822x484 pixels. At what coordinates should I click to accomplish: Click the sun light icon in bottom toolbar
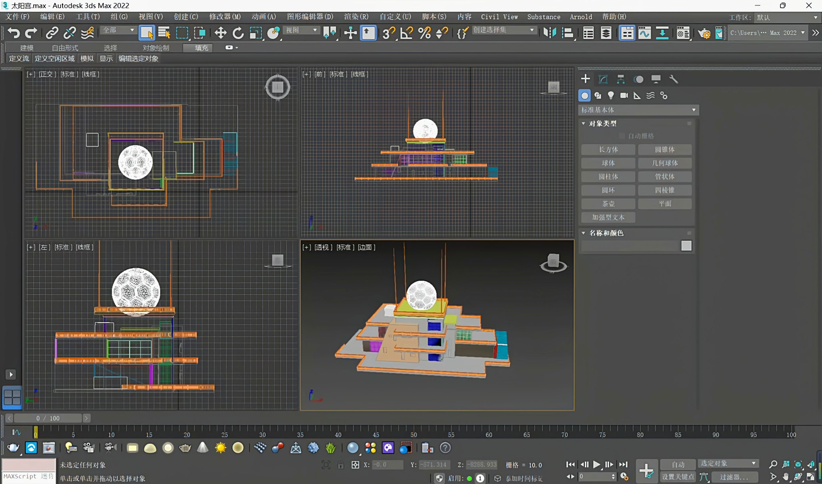click(220, 448)
